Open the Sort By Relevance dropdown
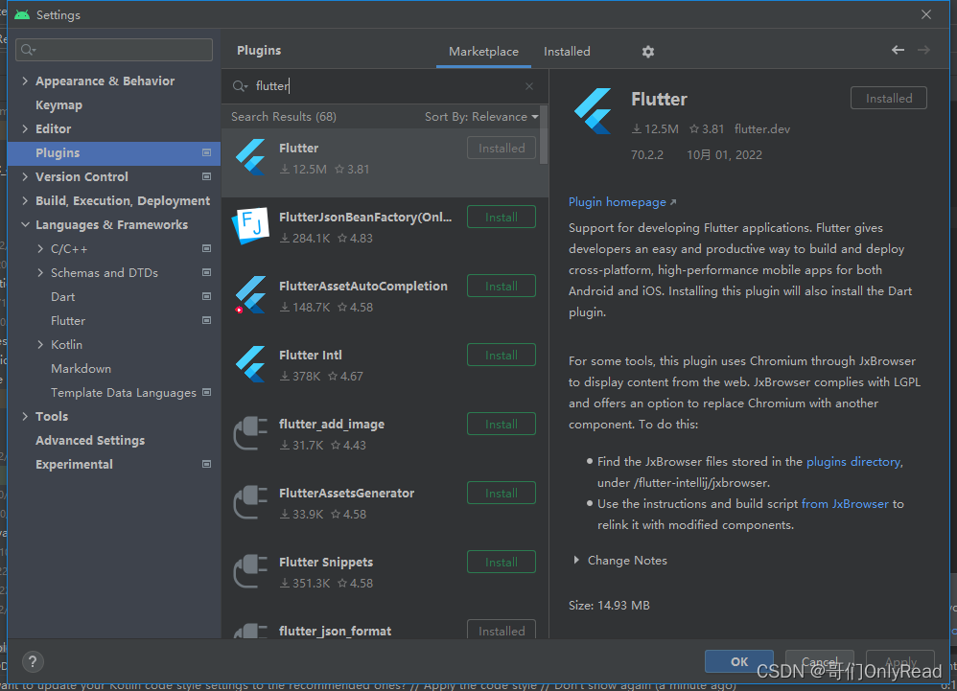957x691 pixels. point(481,117)
